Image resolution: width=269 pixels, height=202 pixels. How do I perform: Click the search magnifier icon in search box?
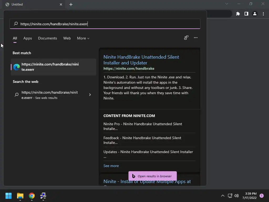16,24
